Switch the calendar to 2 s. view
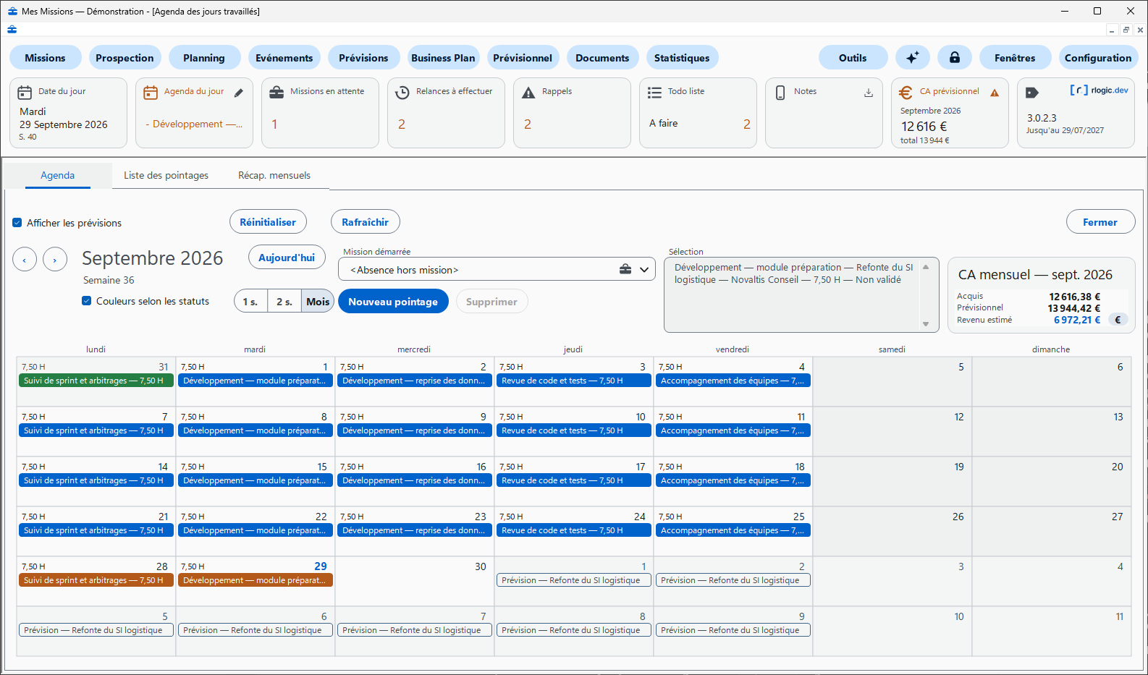This screenshot has width=1148, height=675. 284,302
